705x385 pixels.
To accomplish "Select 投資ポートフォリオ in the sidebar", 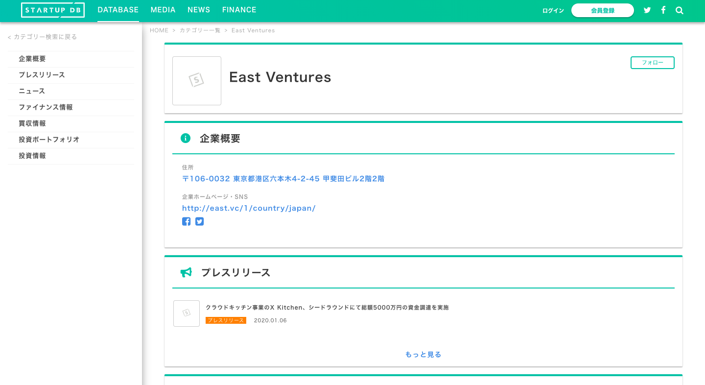I will (x=49, y=140).
